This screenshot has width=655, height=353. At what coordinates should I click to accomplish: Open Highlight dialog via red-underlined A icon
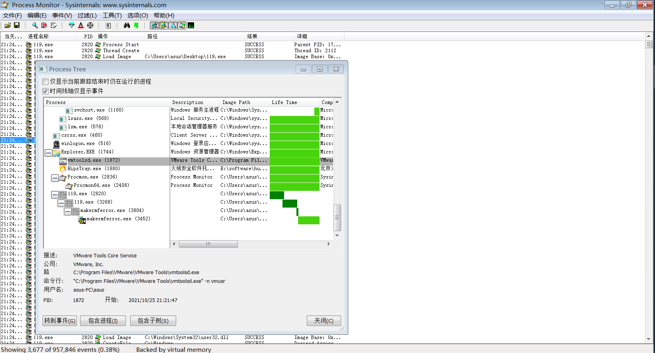click(81, 25)
